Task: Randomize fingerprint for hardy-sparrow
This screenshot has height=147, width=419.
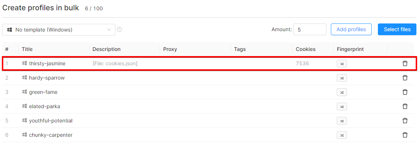Action: [x=342, y=78]
